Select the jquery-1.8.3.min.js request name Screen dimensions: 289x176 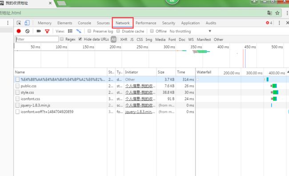coord(36,106)
